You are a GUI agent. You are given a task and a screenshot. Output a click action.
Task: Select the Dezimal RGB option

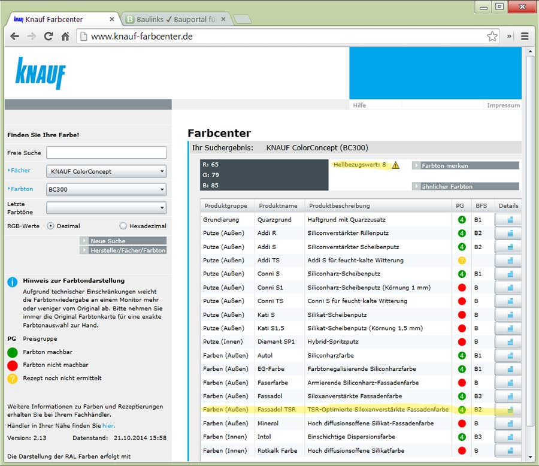[50, 226]
